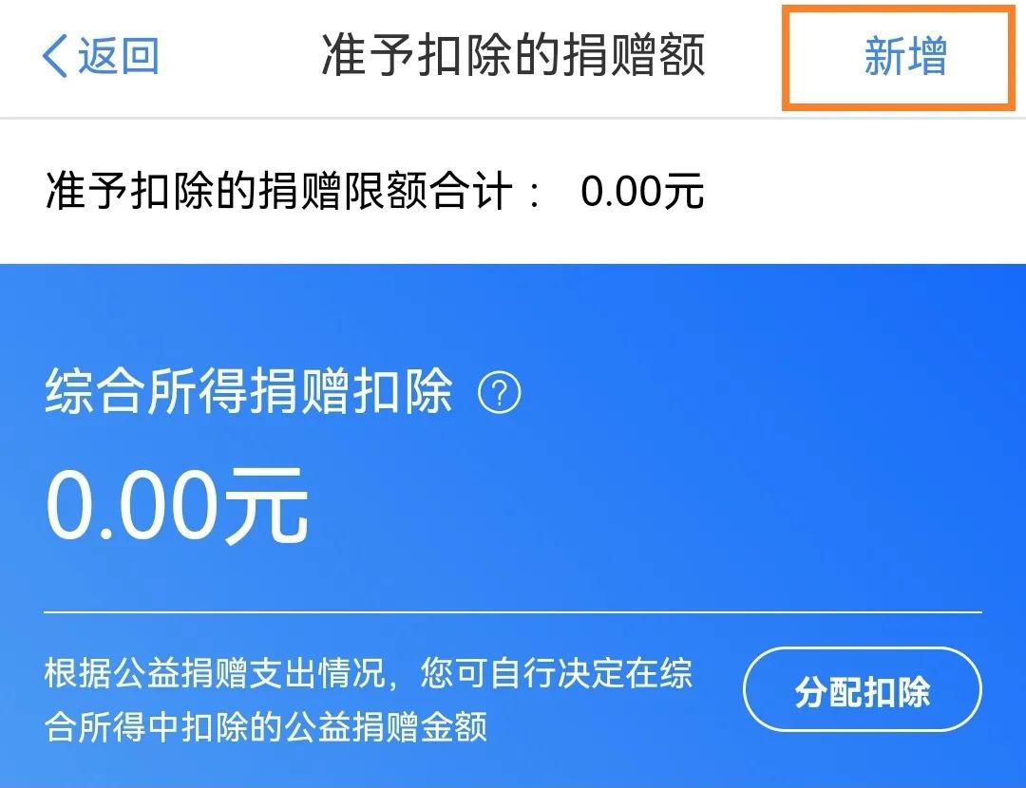Click the 根据公益捐赠支出情况 description line
The image size is (1026, 788).
(x=215, y=673)
